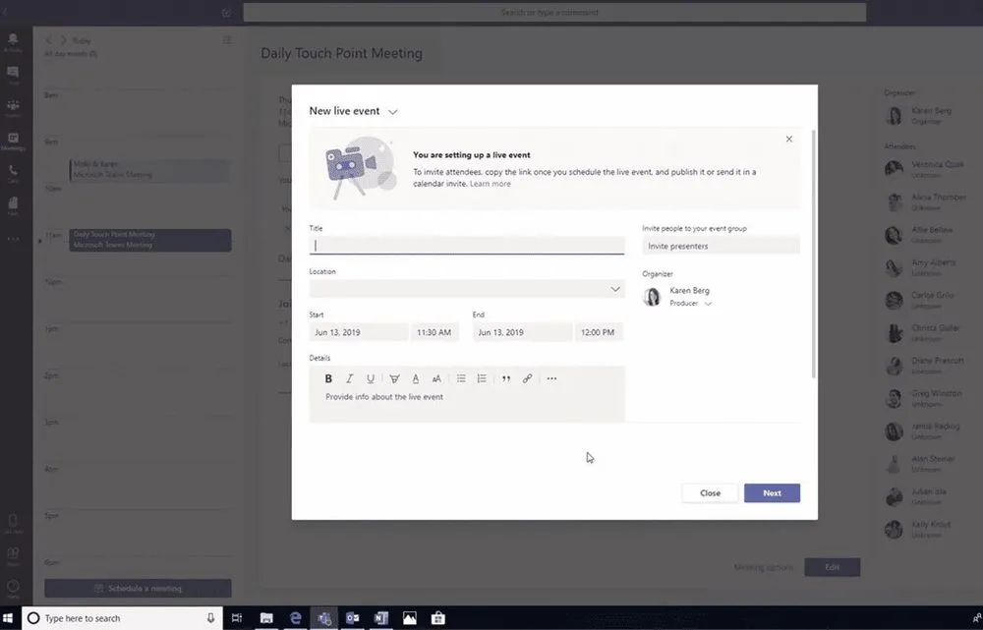Add a quote block in Details
The height and width of the screenshot is (630, 983).
tap(506, 378)
